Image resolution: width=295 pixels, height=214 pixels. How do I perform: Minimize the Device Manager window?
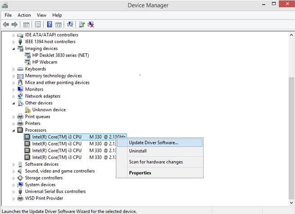[x=264, y=5]
